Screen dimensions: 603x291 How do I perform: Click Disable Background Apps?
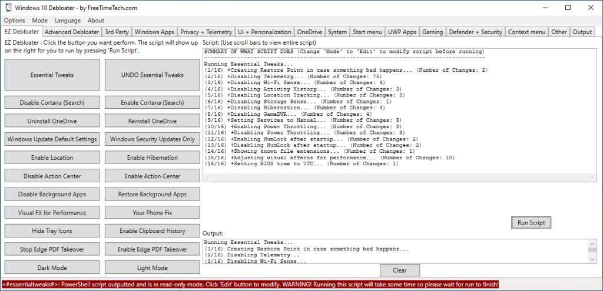(52, 194)
